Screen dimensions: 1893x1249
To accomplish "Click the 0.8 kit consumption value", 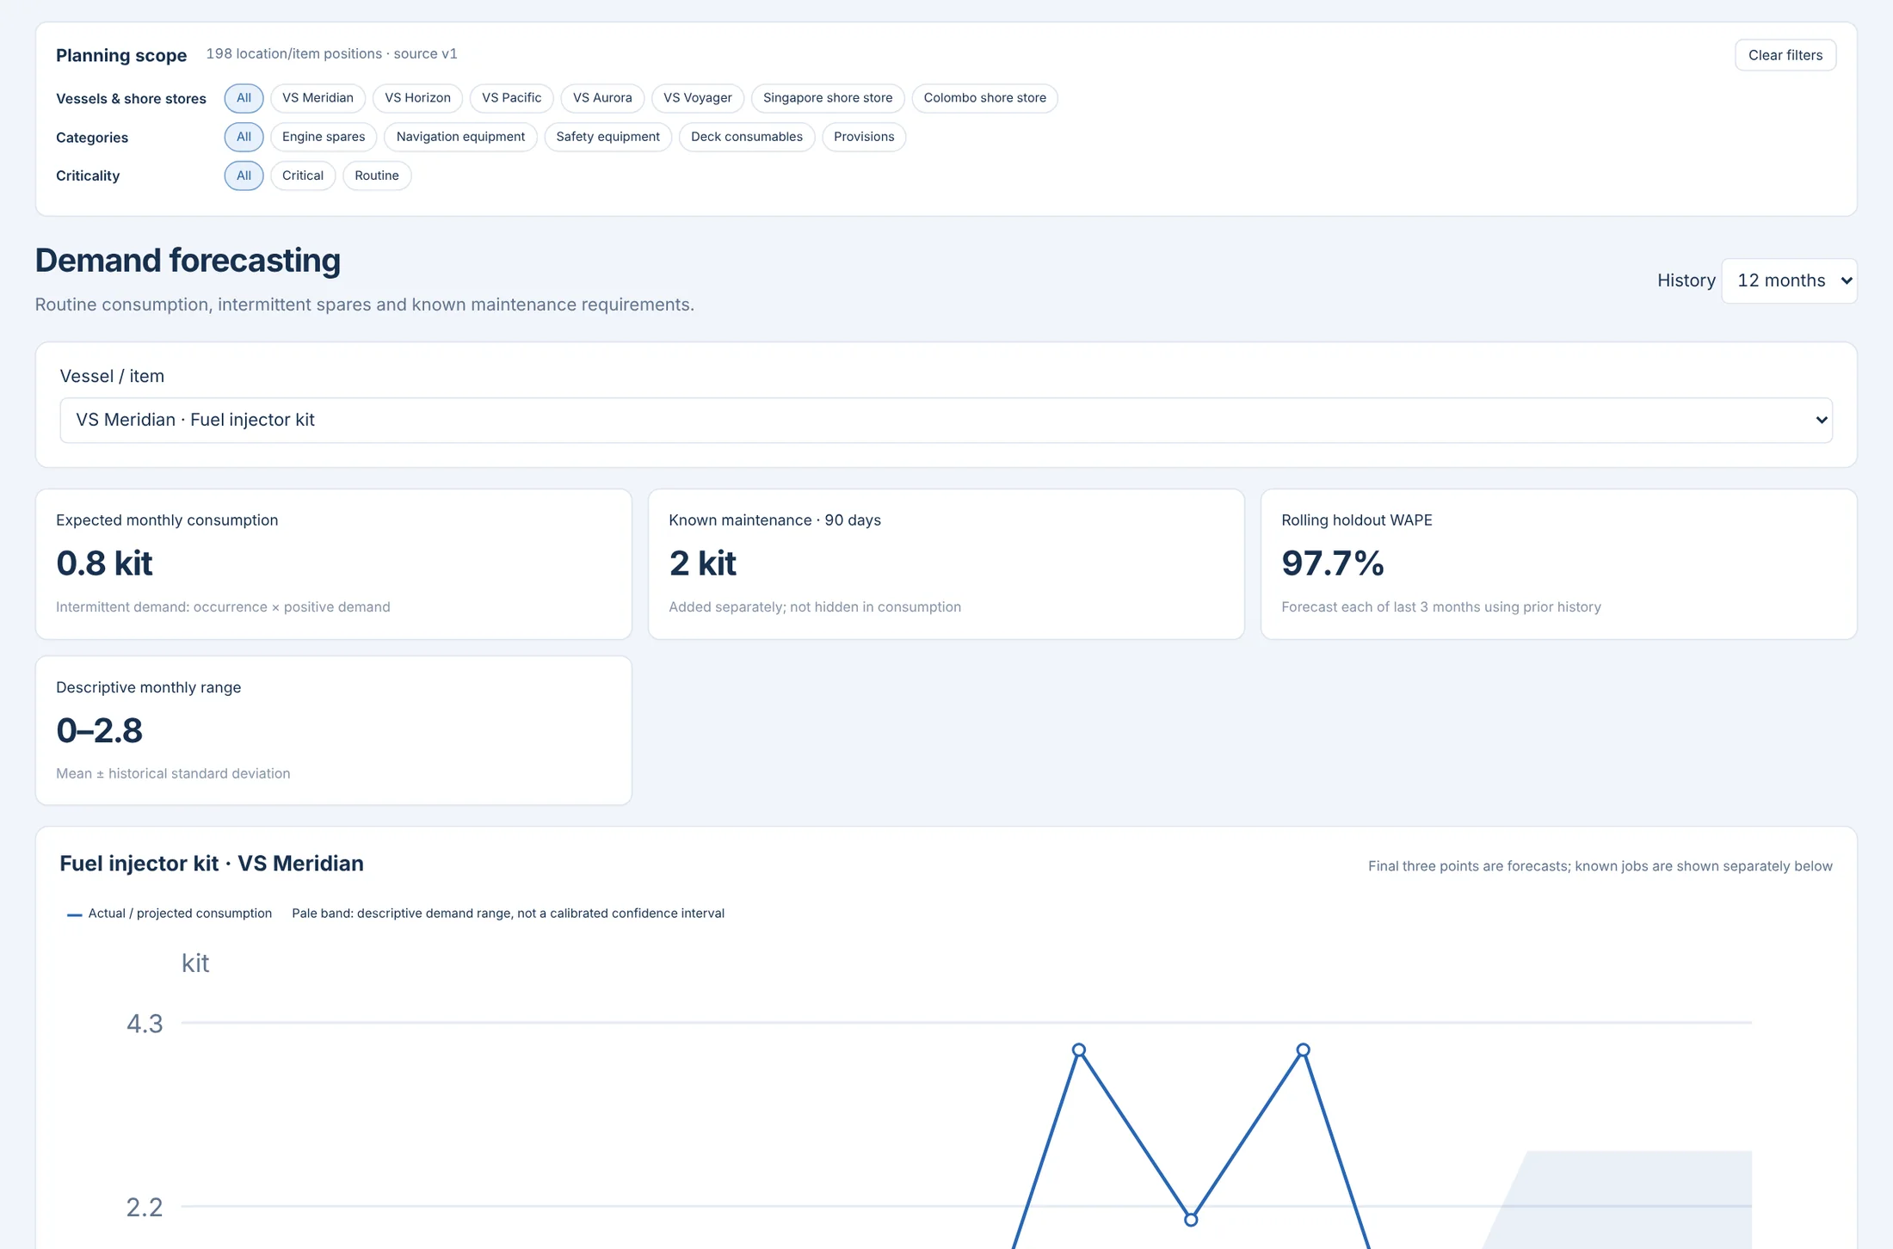I will (x=104, y=563).
